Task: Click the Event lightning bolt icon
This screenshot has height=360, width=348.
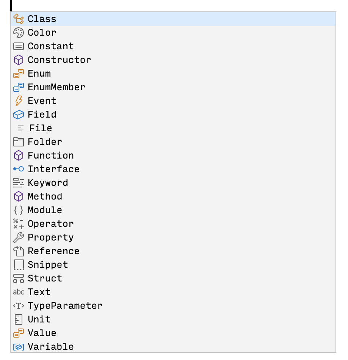Action: click(19, 101)
